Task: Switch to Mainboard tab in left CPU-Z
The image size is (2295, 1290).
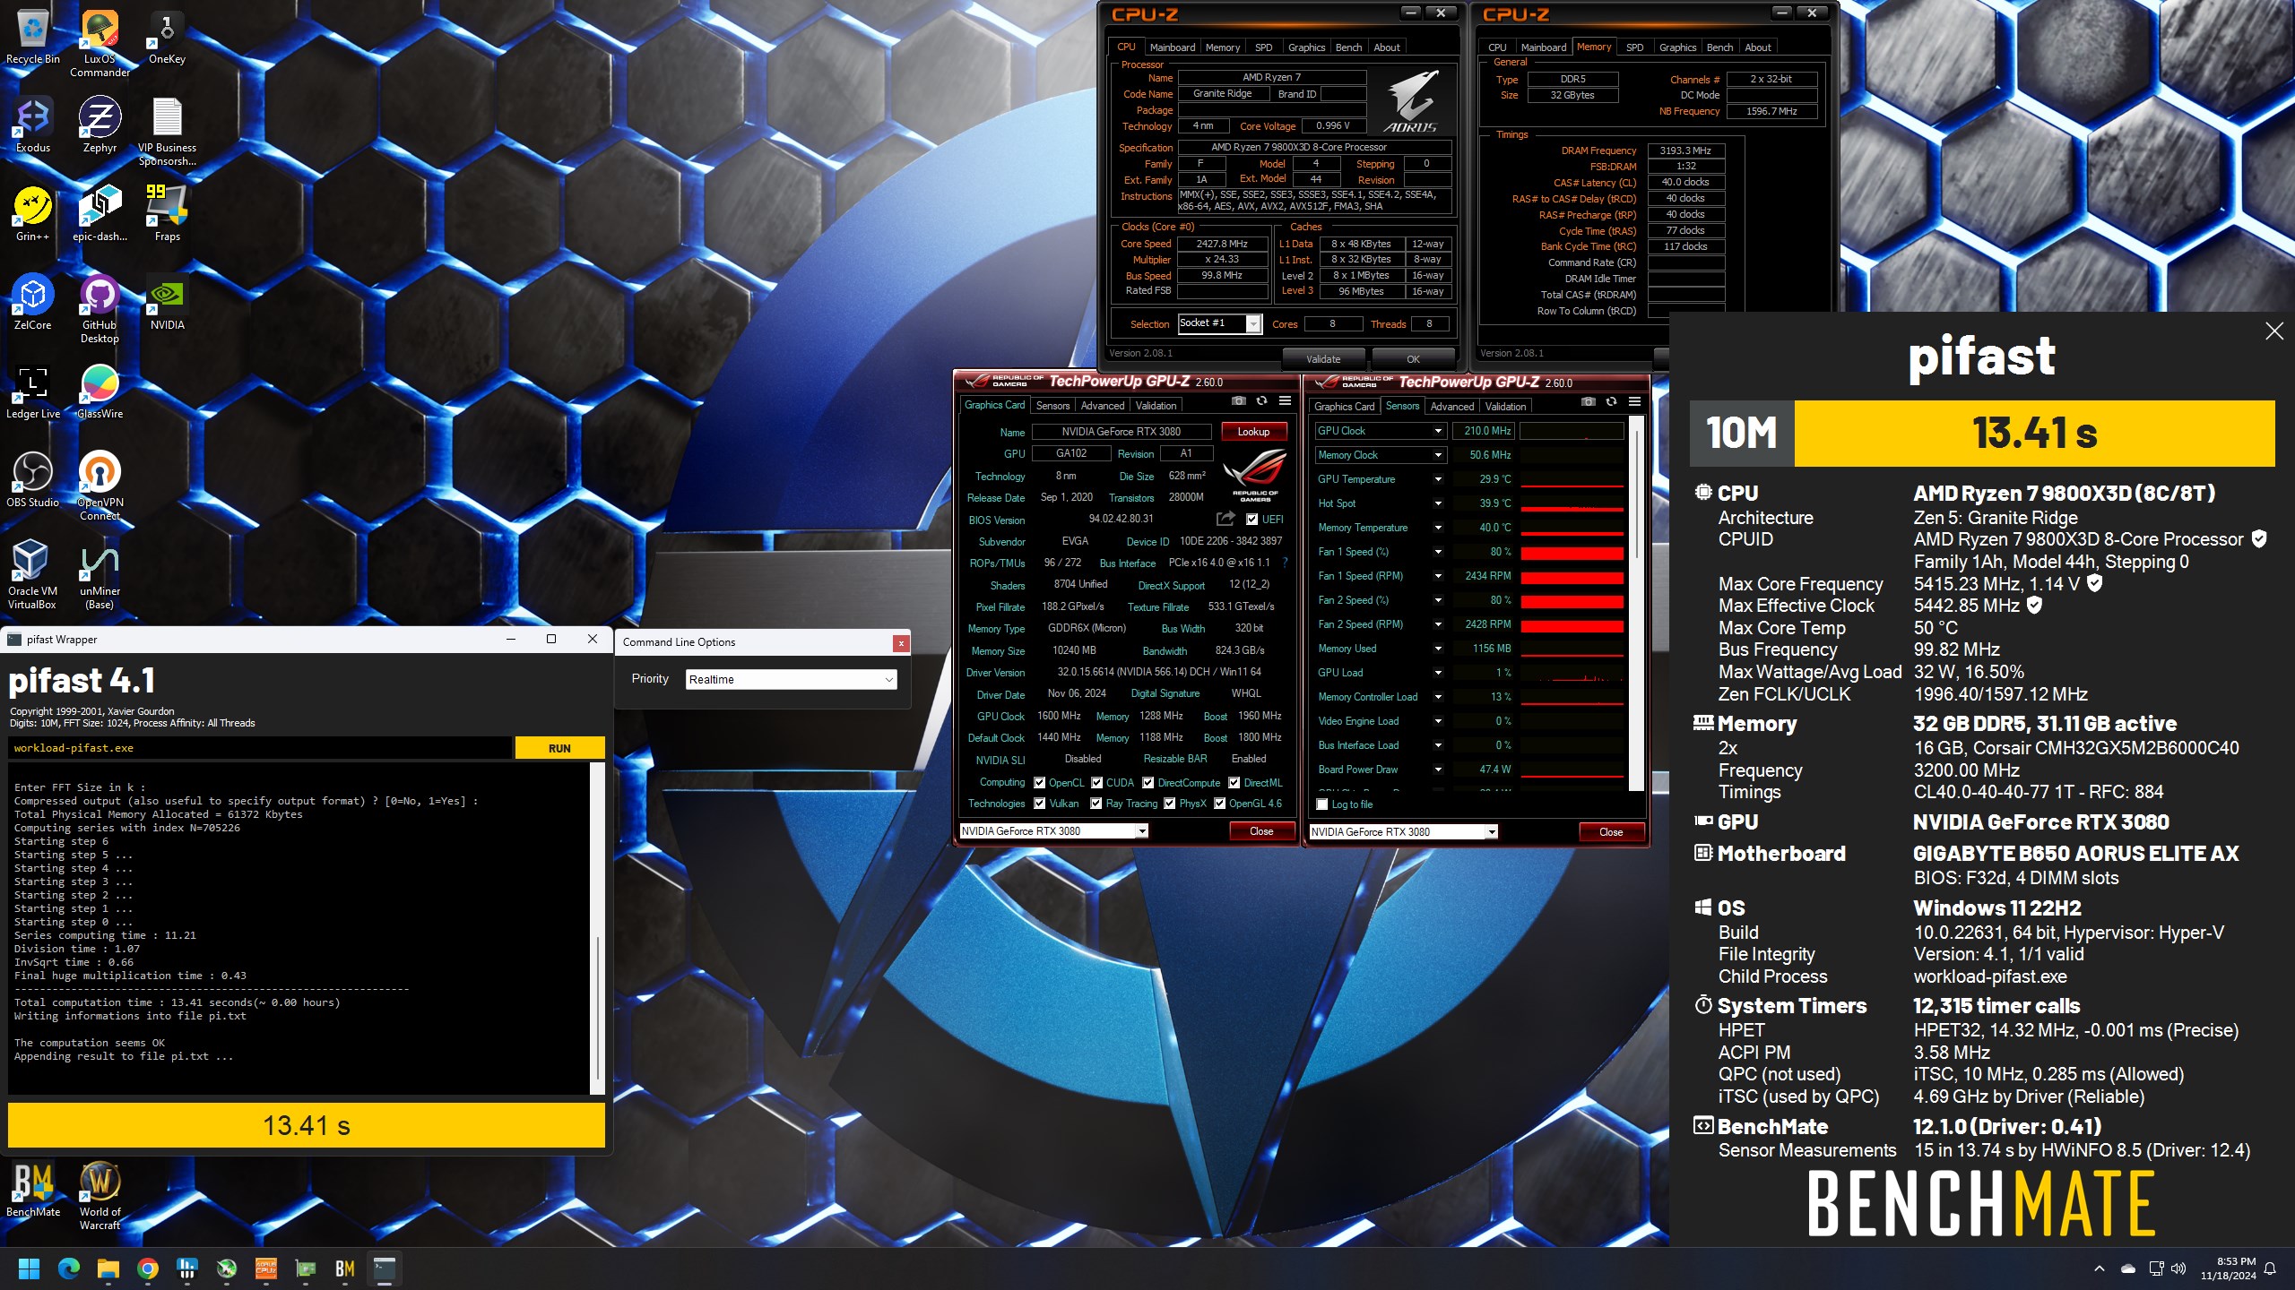Action: [1172, 47]
